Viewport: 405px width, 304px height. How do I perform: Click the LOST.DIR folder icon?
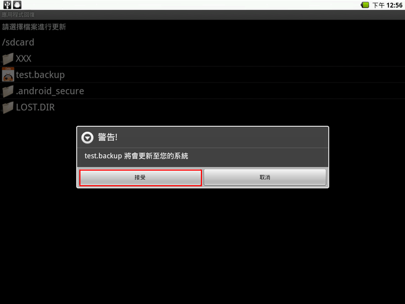8,107
